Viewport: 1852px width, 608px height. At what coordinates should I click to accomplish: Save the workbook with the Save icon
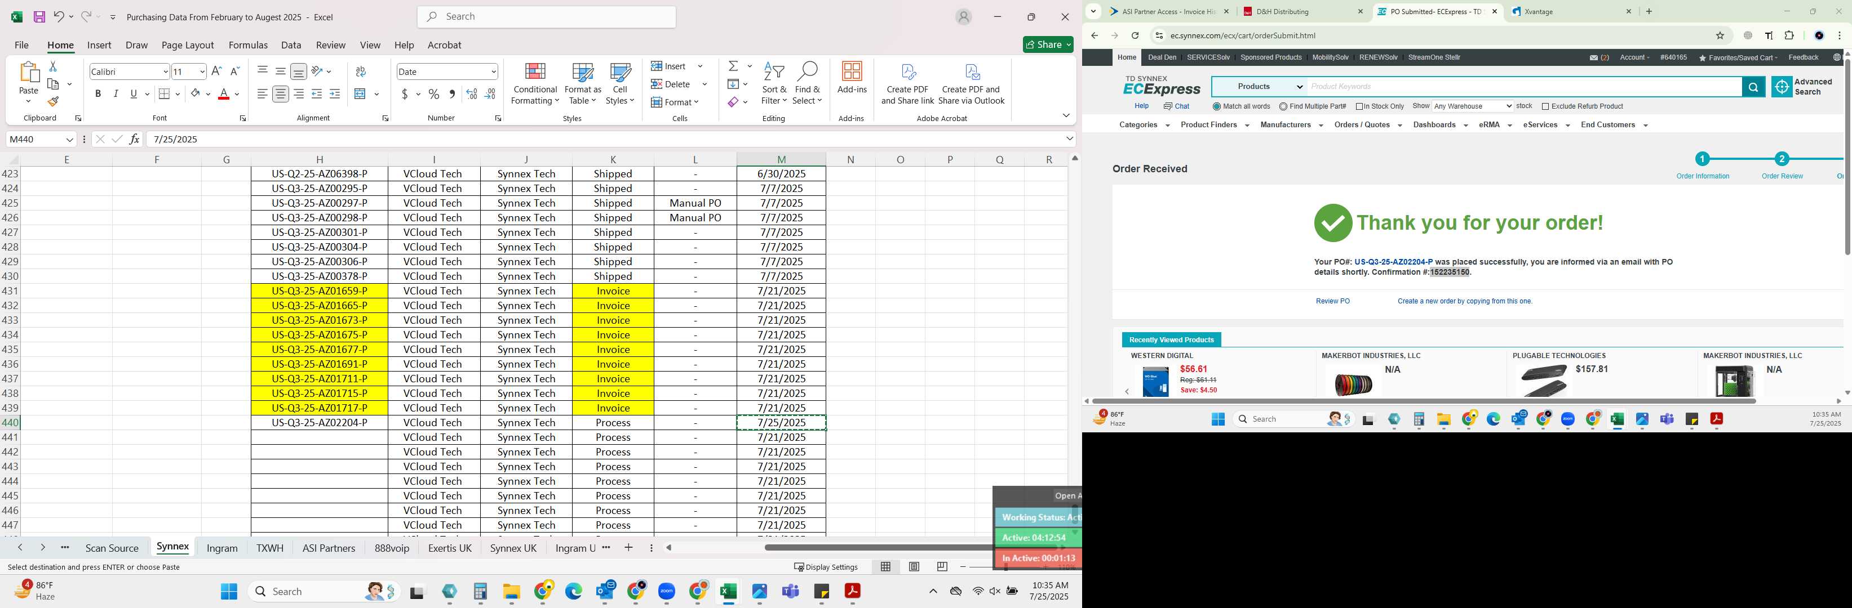click(39, 16)
